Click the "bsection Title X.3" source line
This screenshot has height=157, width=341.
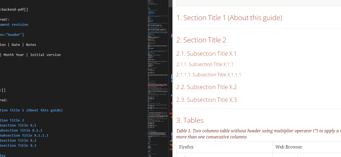pos(18,145)
